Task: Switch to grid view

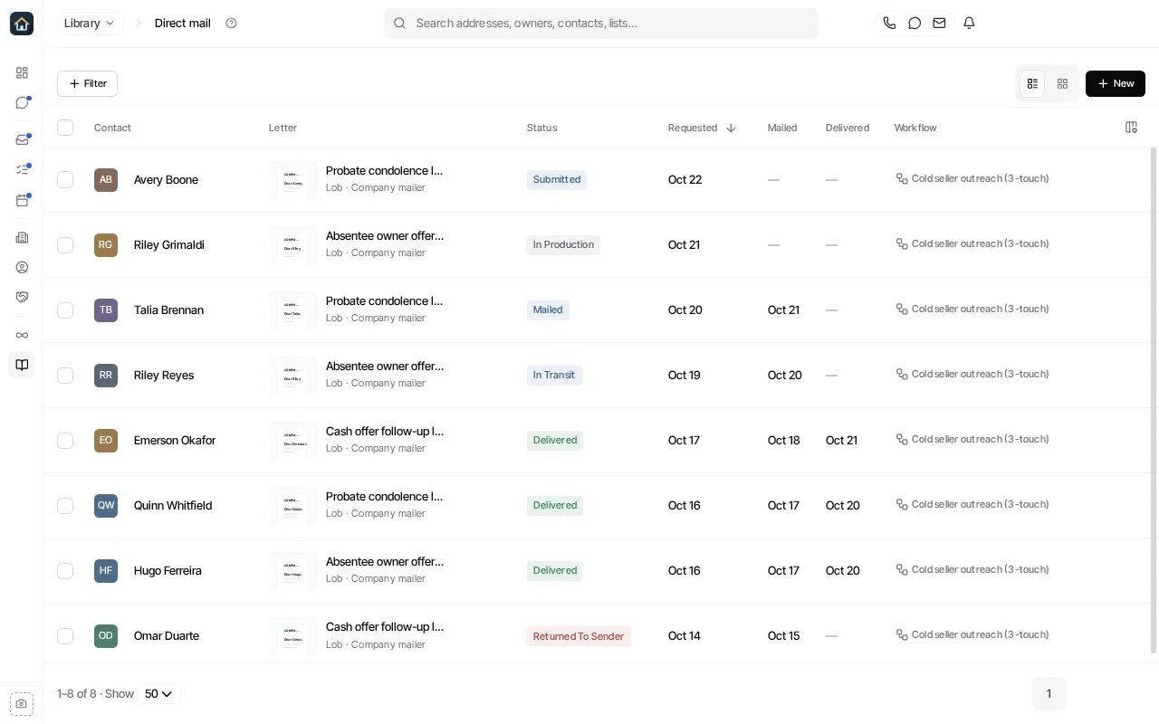Action: pyautogui.click(x=1063, y=83)
